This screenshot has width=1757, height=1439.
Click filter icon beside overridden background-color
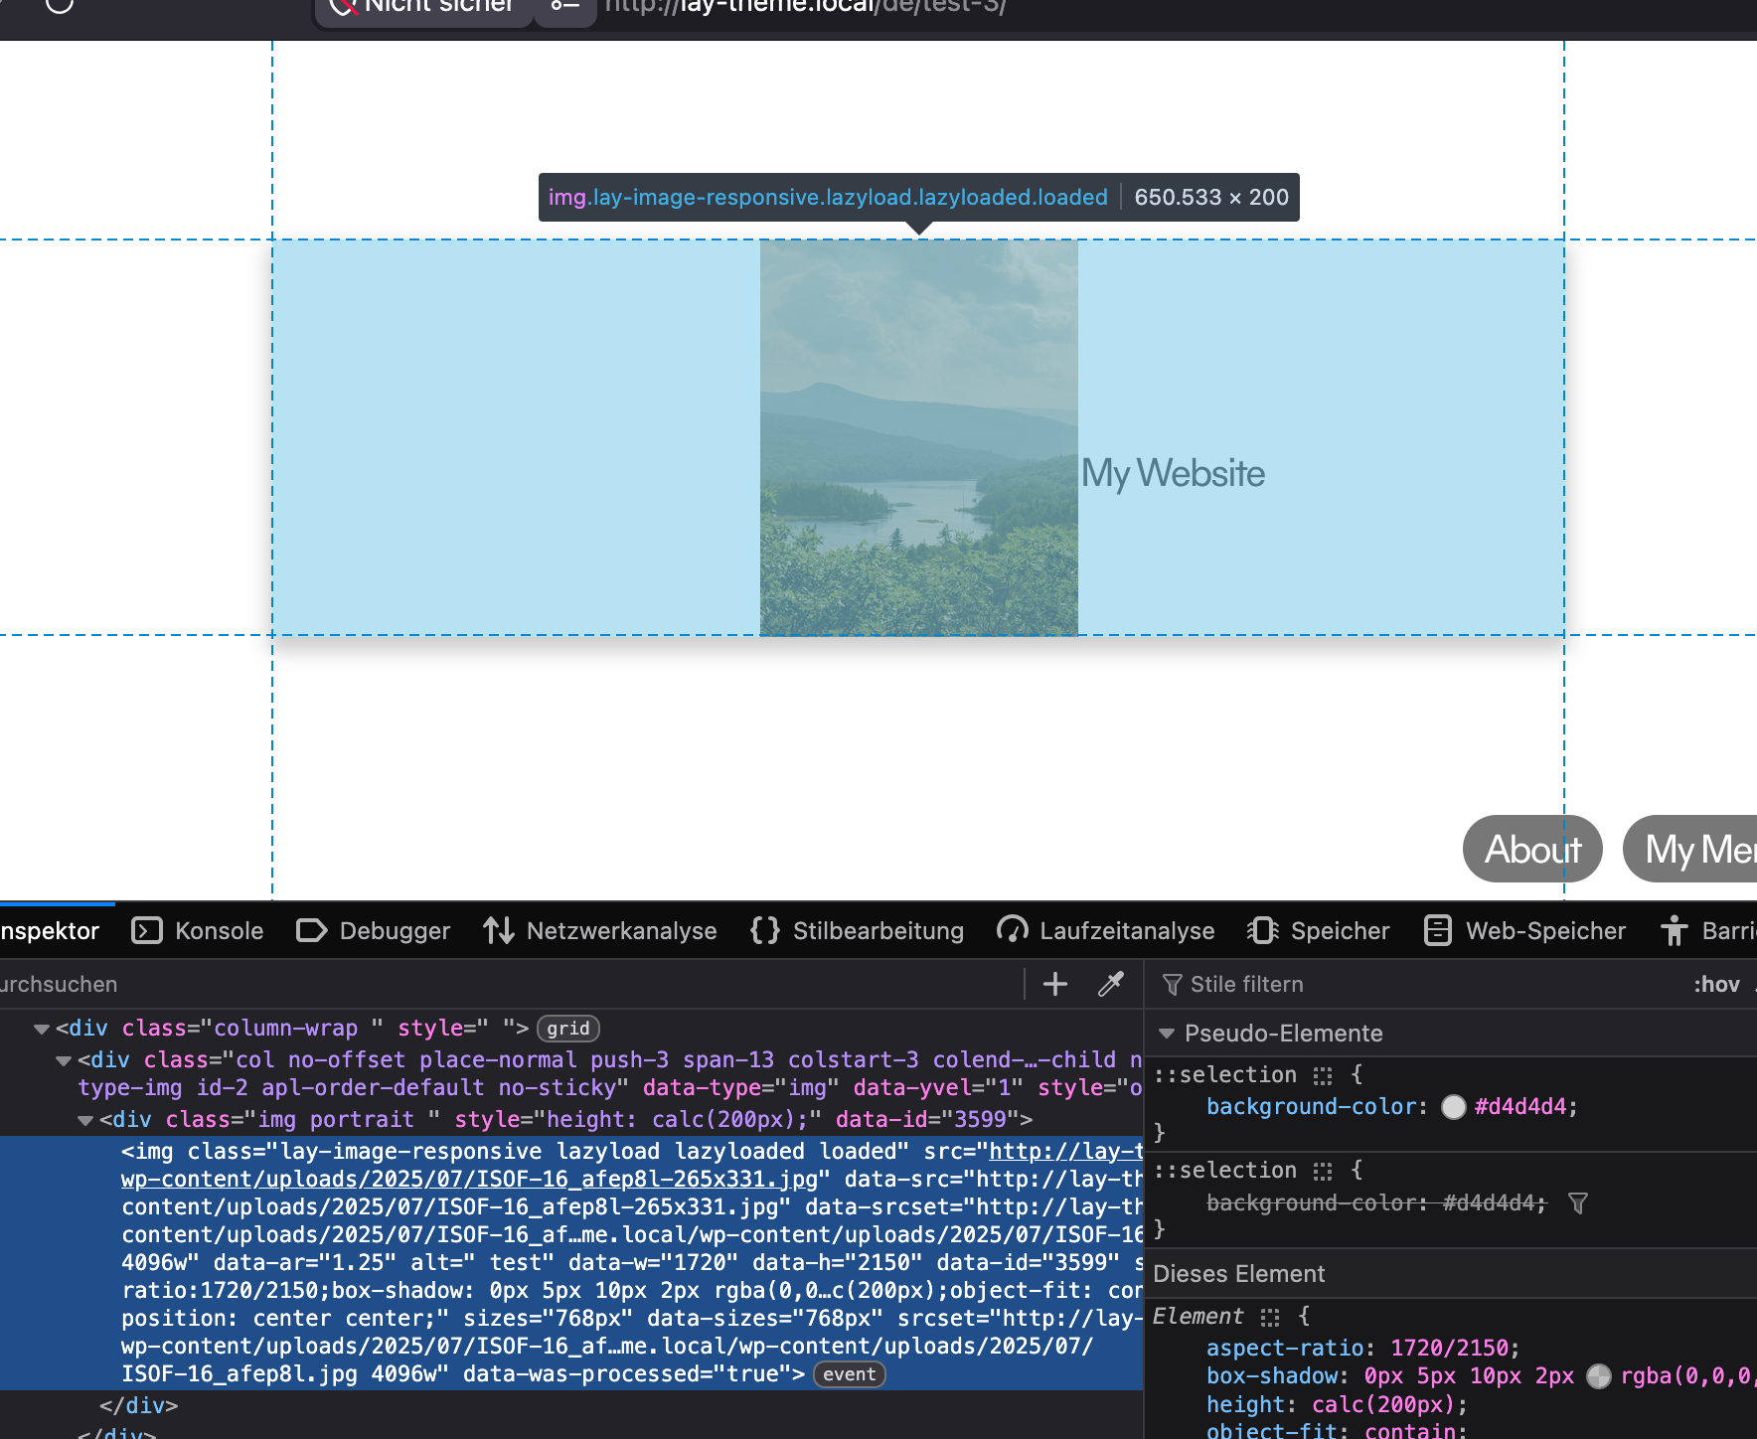pos(1577,1203)
